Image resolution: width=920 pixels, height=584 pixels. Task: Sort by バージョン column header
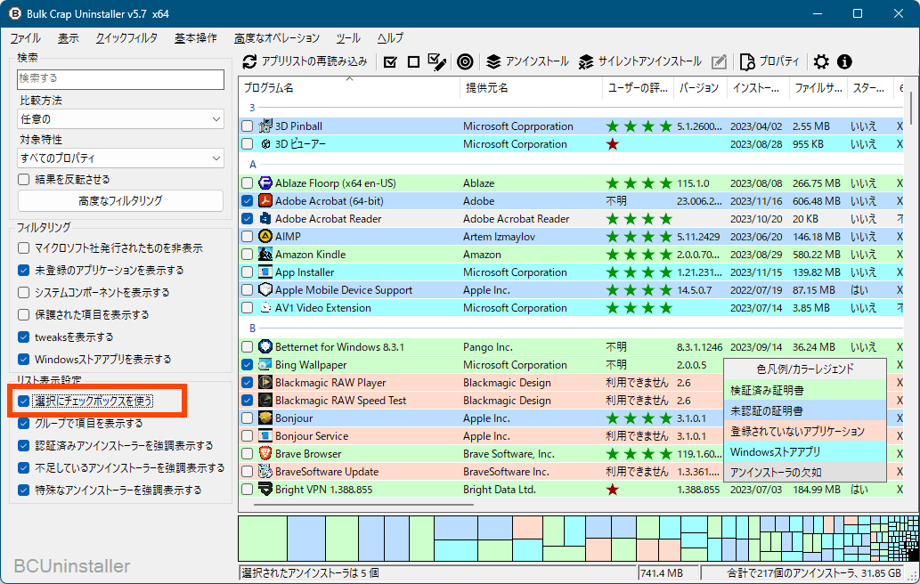(x=699, y=88)
